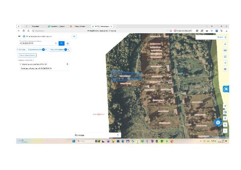Viewport: 241px width, 170px height.
Task: Click the share icon in the map toolbar
Action: pyautogui.click(x=225, y=63)
